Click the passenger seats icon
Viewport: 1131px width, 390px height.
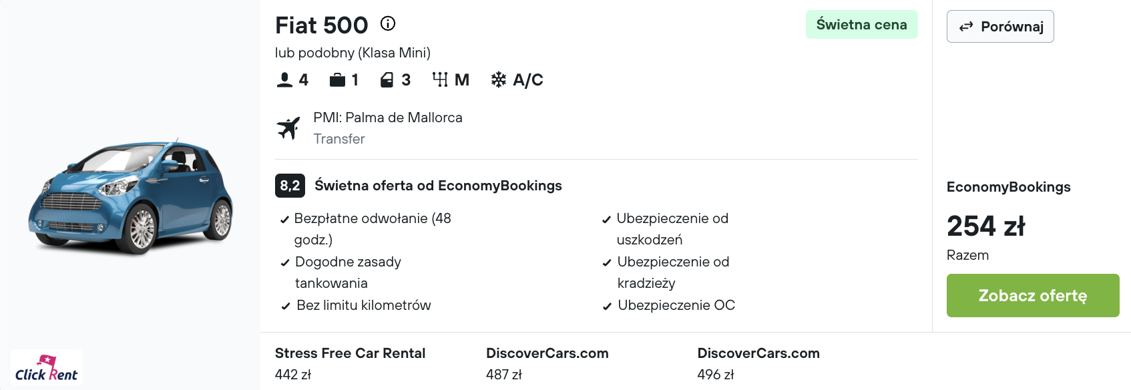pyautogui.click(x=284, y=80)
